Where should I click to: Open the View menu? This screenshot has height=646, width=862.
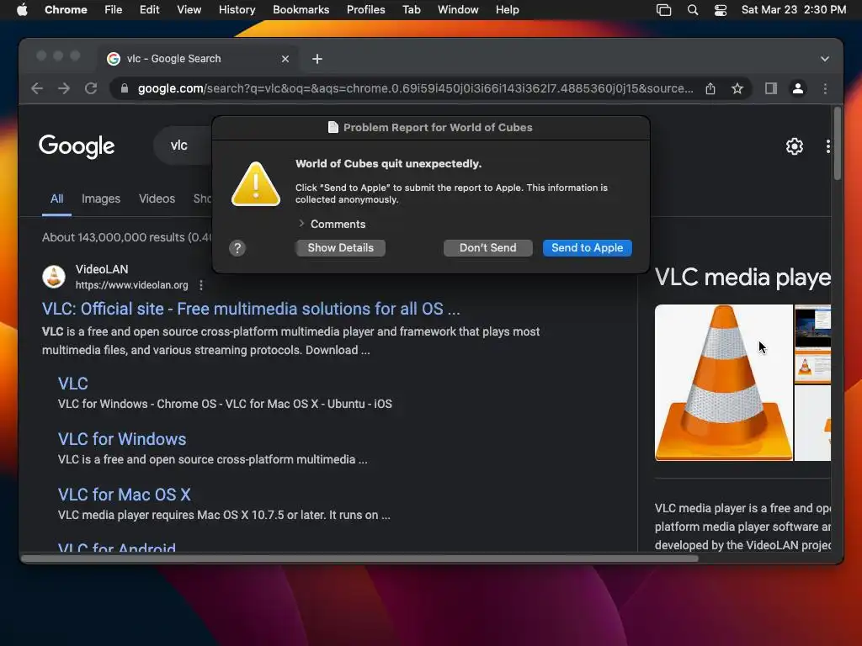[189, 10]
